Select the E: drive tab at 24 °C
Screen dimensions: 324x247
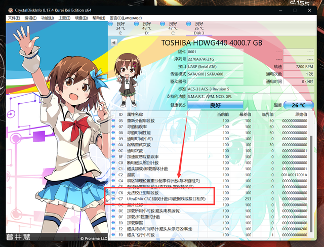[x=120, y=28]
